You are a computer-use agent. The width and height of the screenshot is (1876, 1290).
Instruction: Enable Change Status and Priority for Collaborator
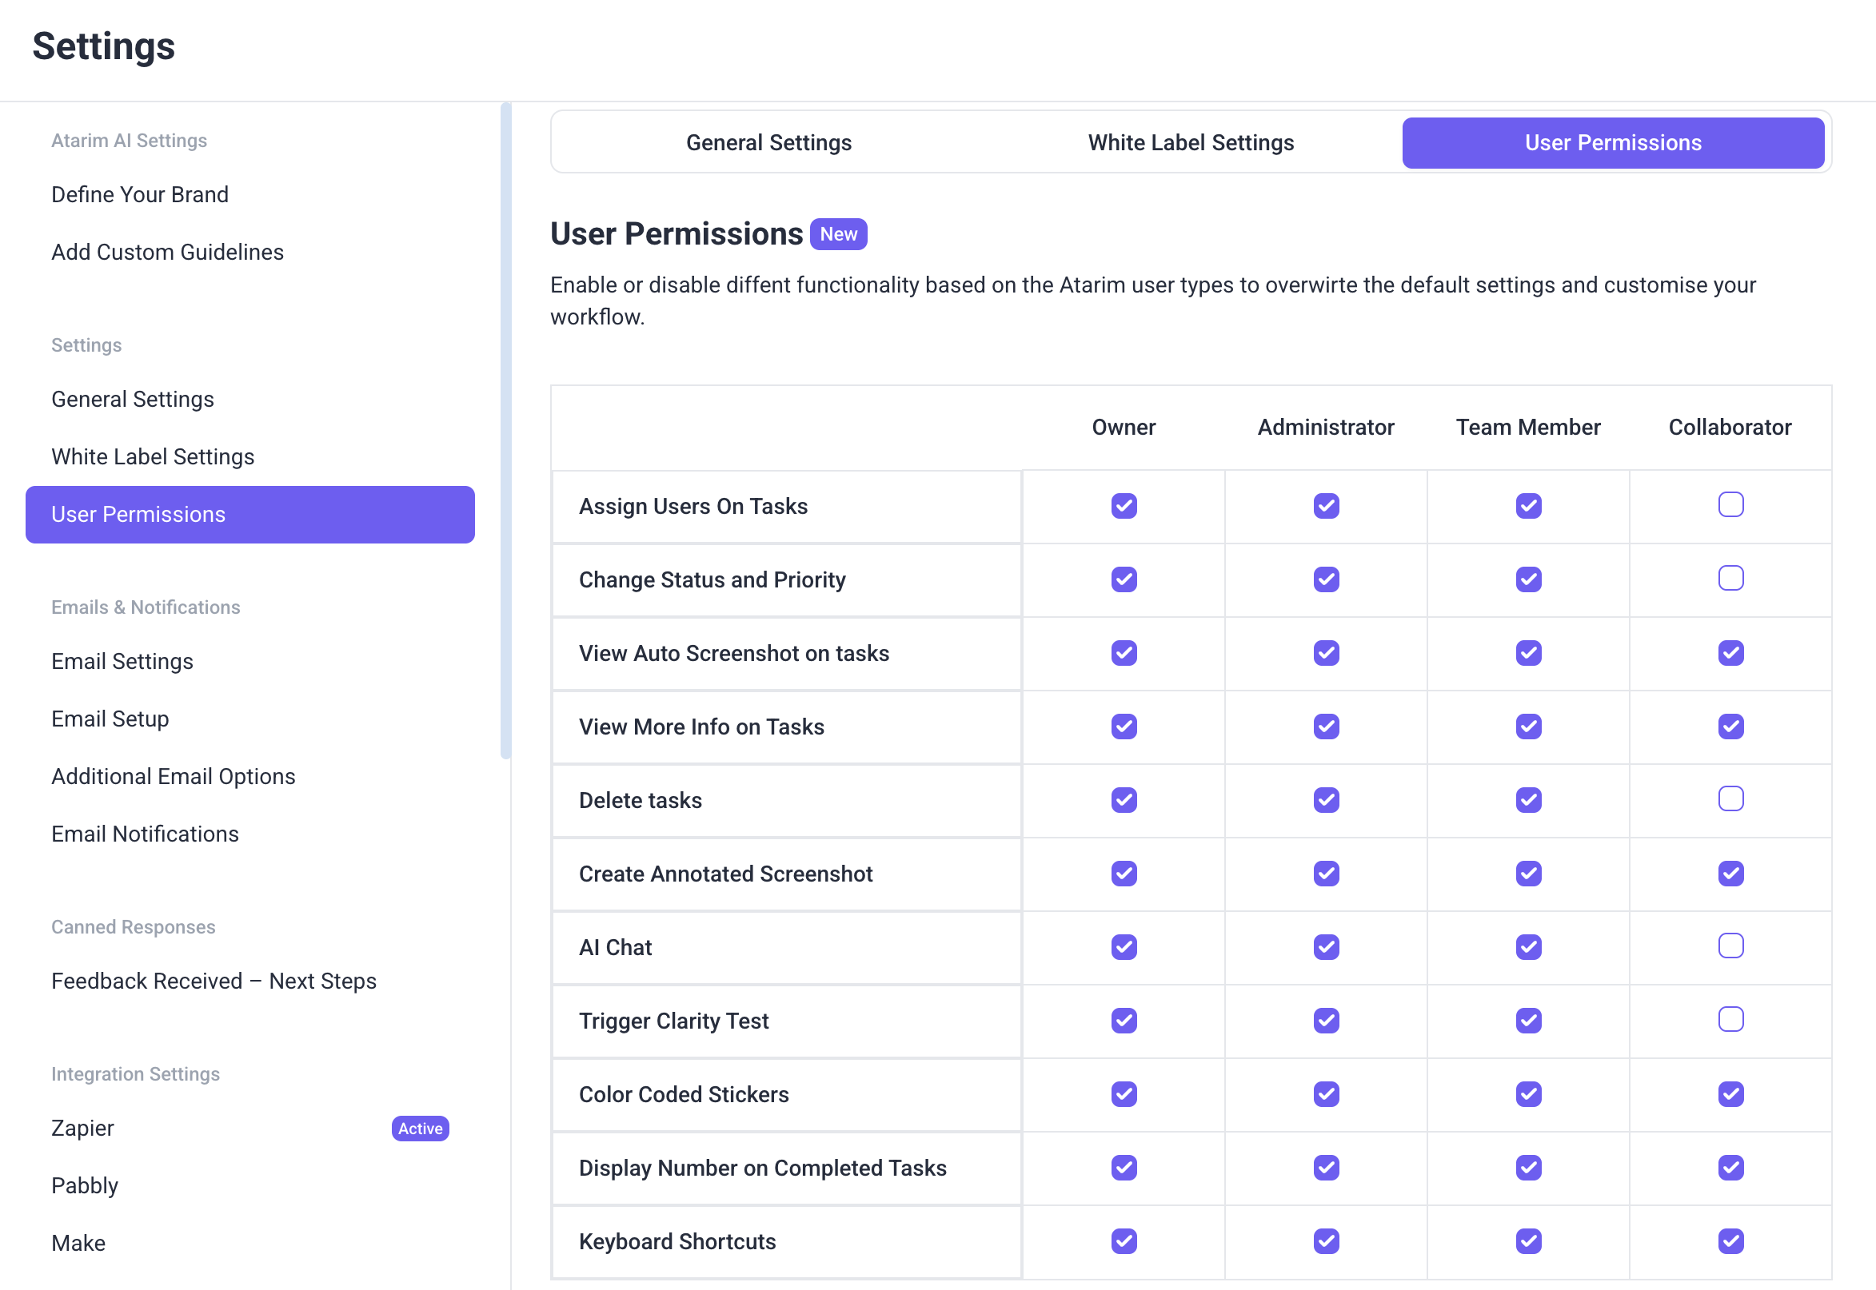point(1730,579)
